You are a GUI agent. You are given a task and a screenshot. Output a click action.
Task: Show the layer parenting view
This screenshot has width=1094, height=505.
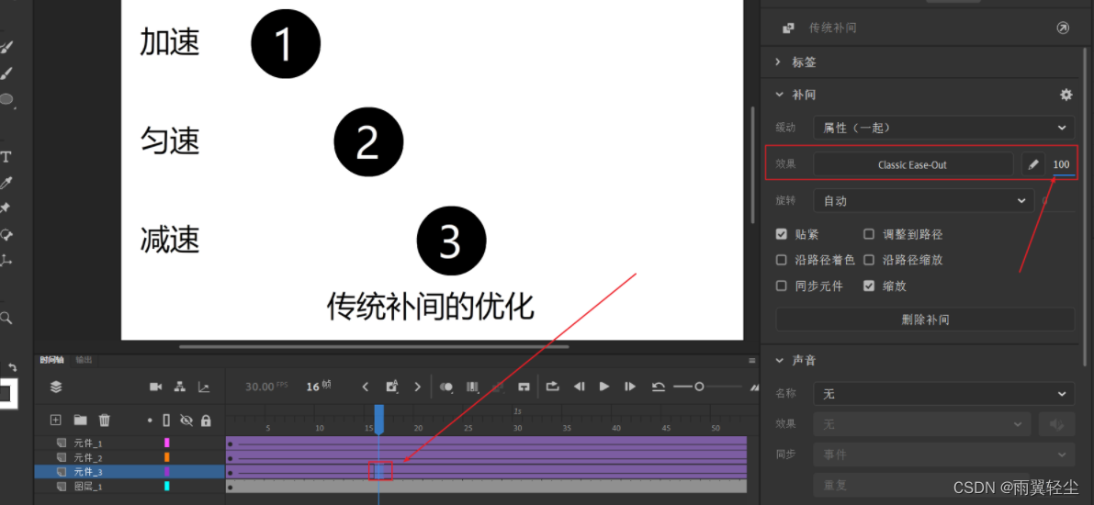(179, 387)
